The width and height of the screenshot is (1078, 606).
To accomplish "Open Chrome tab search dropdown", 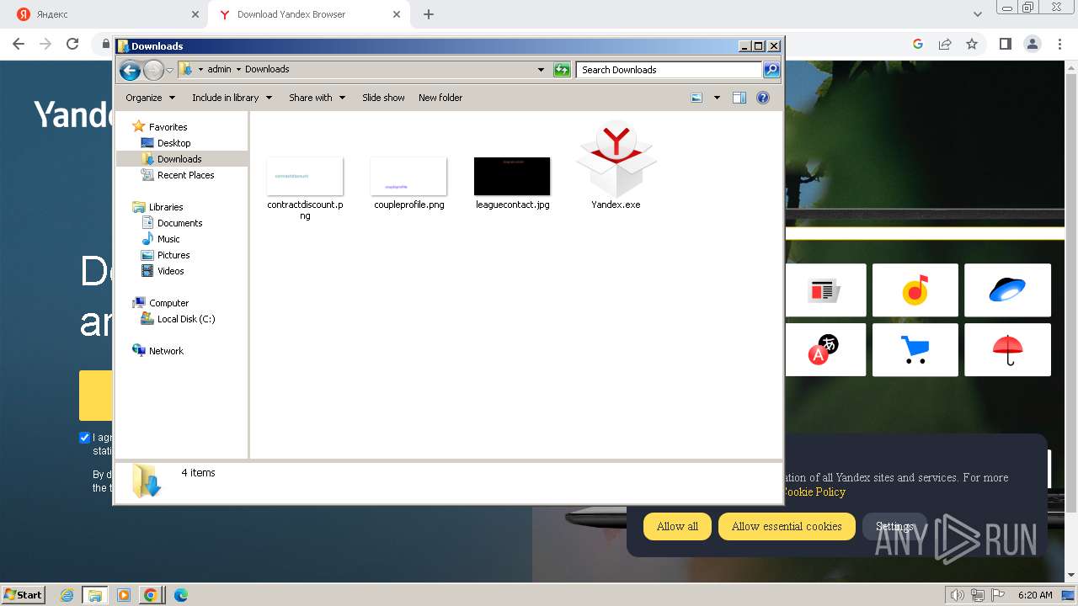I will click(x=978, y=14).
